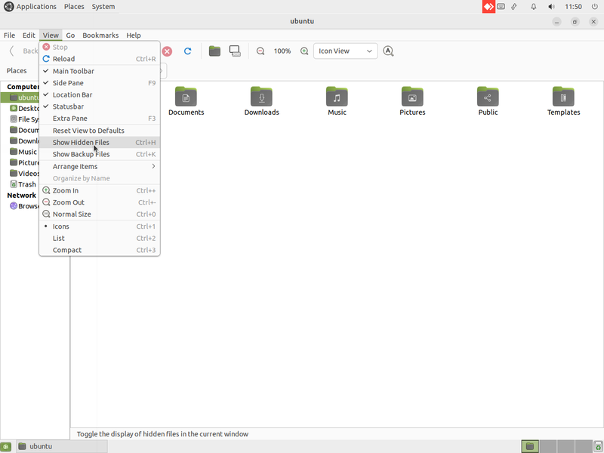The height and width of the screenshot is (453, 604).
Task: Open the Bookmarks menu
Action: click(100, 35)
